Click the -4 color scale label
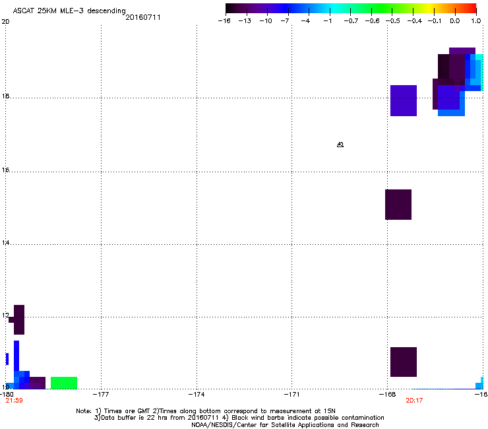The image size is (488, 429). click(305, 21)
